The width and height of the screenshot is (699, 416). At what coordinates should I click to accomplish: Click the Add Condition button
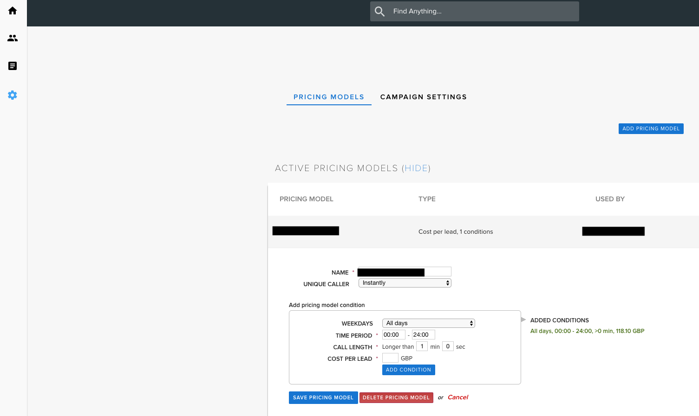click(408, 370)
